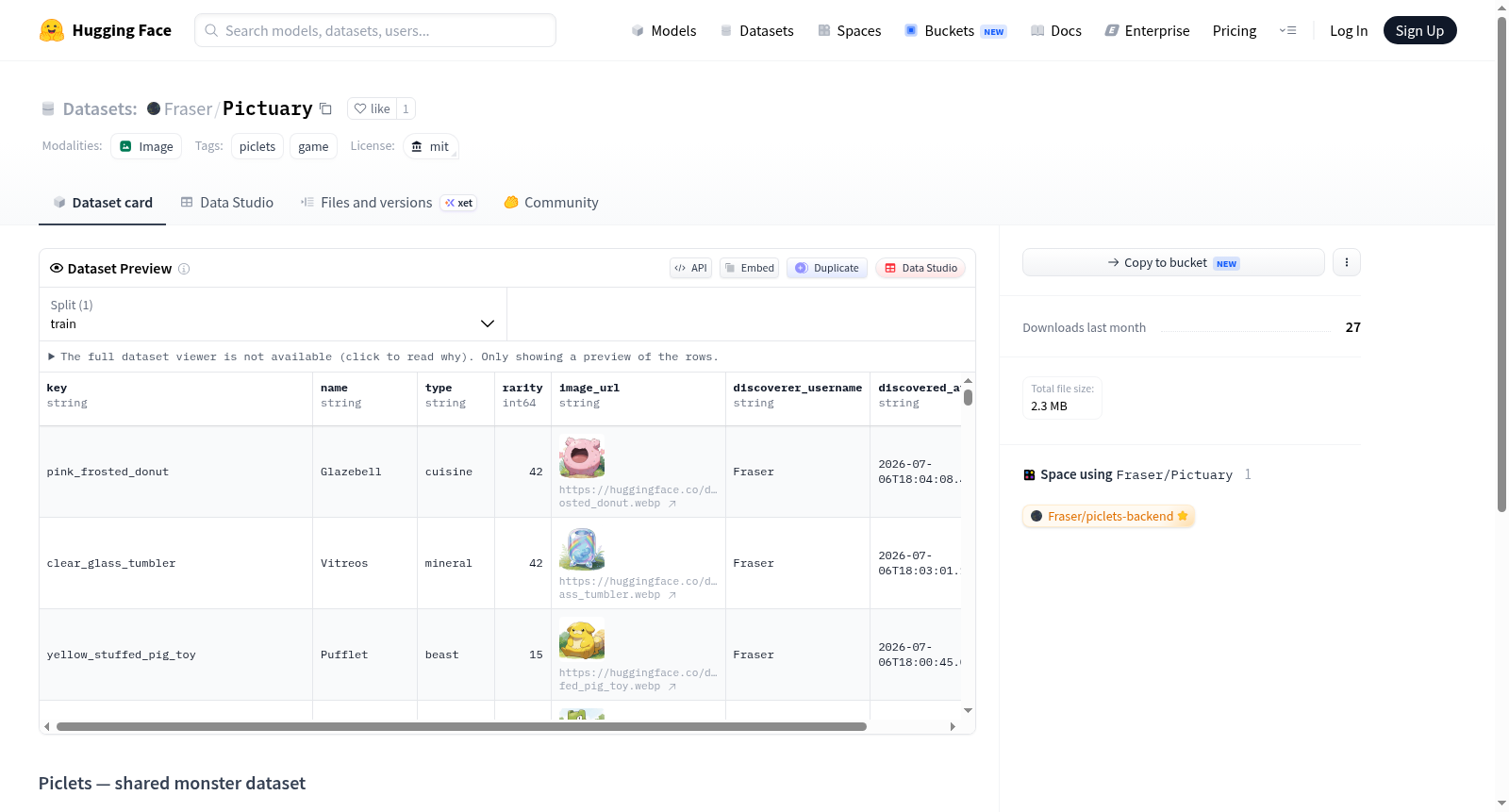Viewport: 1509px width, 812px height.
Task: Select the Vitreos name cell
Action: (365, 563)
